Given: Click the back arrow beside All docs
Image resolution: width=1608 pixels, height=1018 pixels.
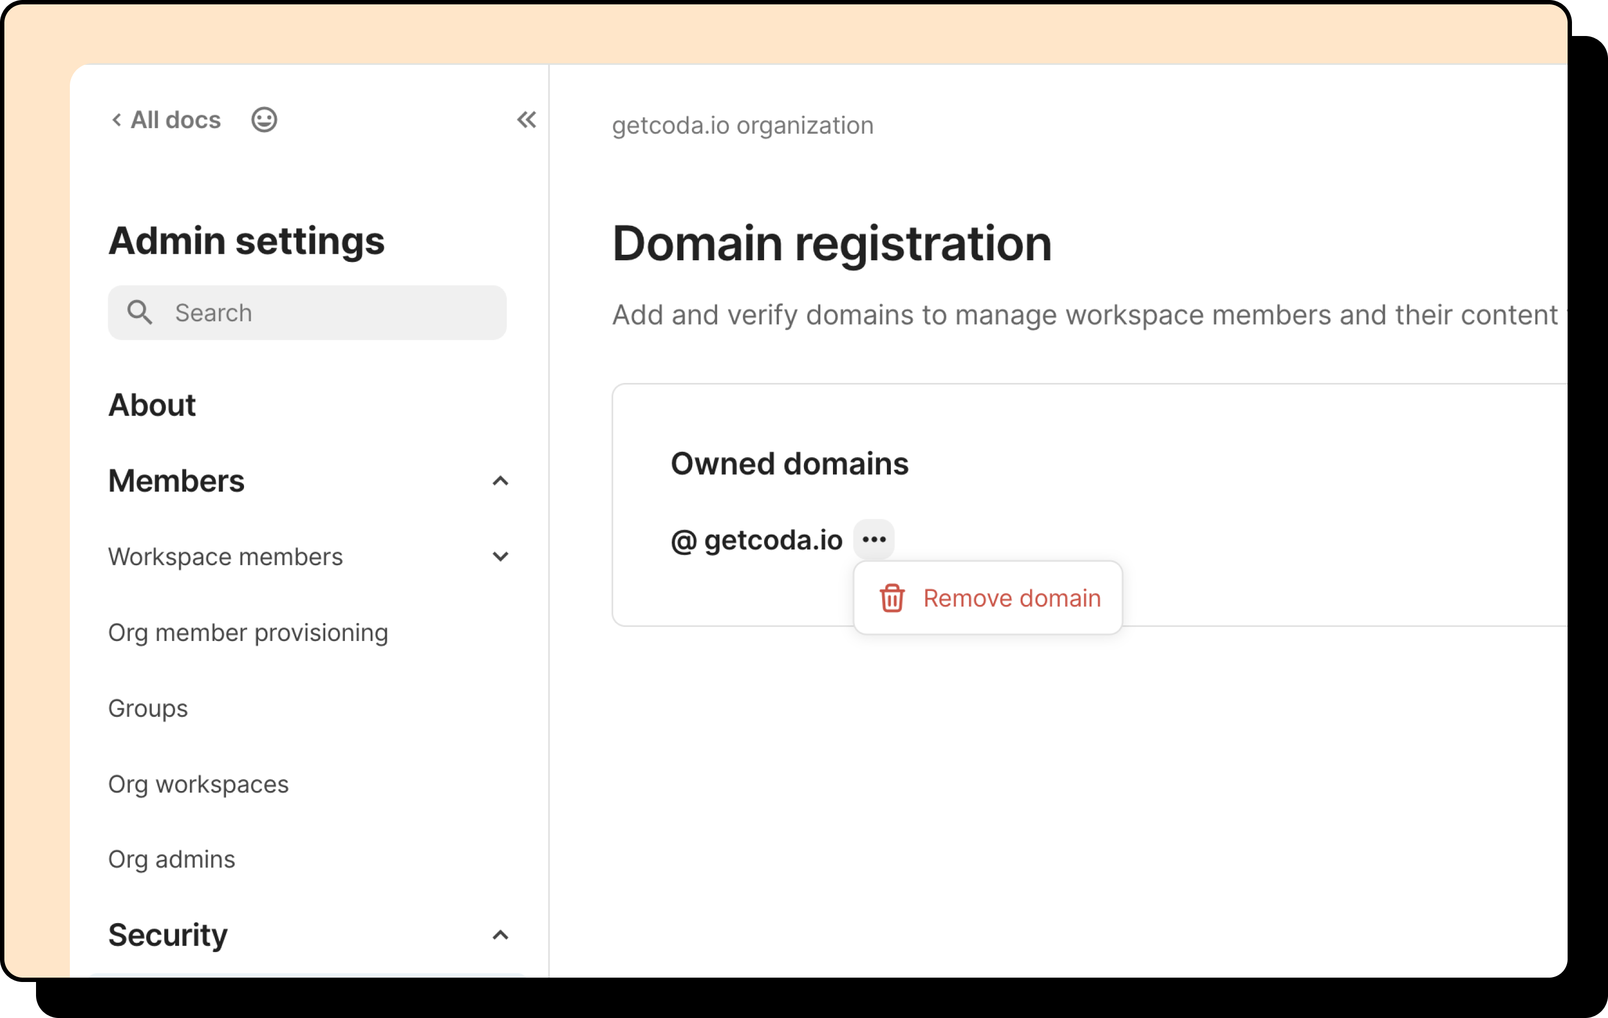Looking at the screenshot, I should pyautogui.click(x=116, y=120).
